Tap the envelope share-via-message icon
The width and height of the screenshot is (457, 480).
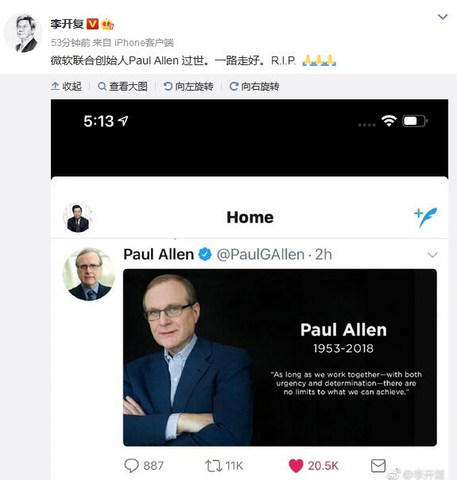[378, 466]
